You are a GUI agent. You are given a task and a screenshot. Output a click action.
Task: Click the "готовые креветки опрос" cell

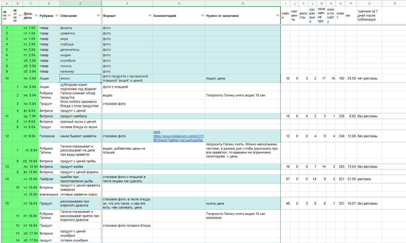[80, 194]
